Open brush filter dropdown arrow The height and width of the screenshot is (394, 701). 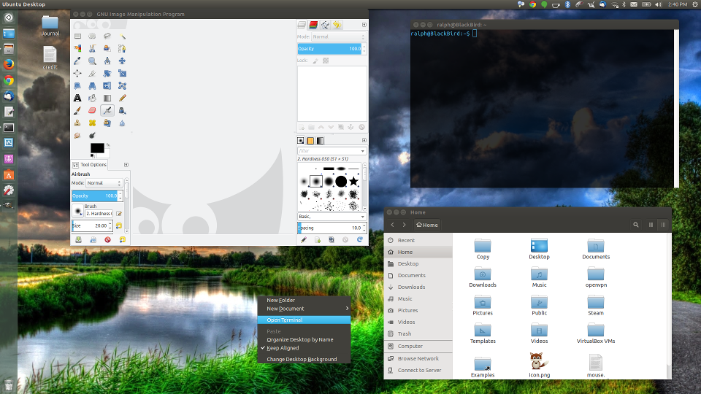point(363,151)
